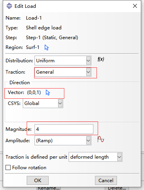Click the vector edit arrow beside (0,0,1)
The image size is (144, 190).
click(x=48, y=92)
